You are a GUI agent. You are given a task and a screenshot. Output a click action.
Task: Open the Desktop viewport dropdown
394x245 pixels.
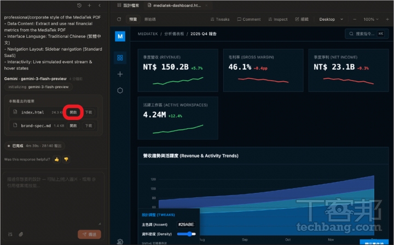(x=331, y=19)
